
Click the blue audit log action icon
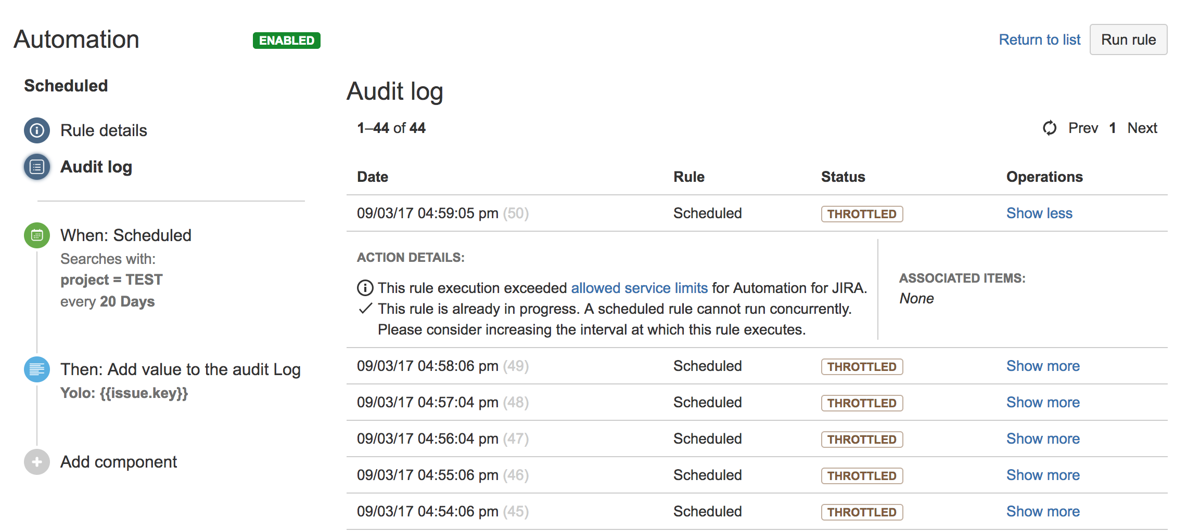pyautogui.click(x=36, y=369)
